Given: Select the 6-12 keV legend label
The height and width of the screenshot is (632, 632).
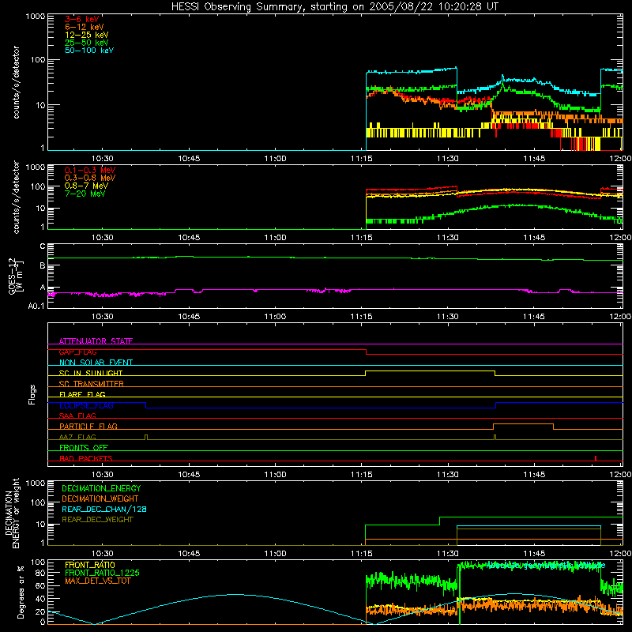Looking at the screenshot, I should pos(85,27).
